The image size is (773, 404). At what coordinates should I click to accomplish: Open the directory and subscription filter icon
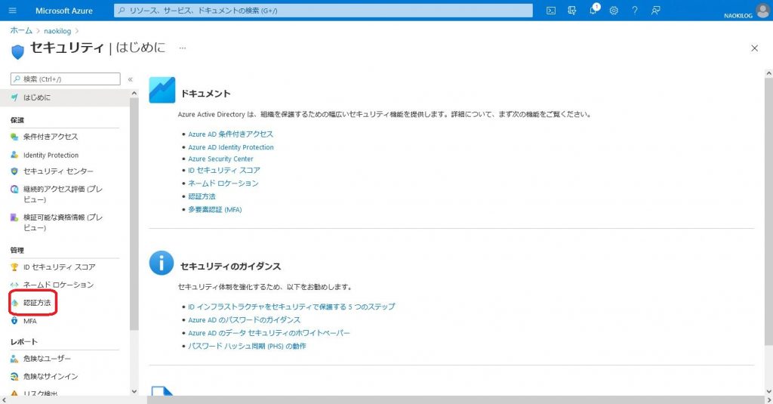[572, 11]
